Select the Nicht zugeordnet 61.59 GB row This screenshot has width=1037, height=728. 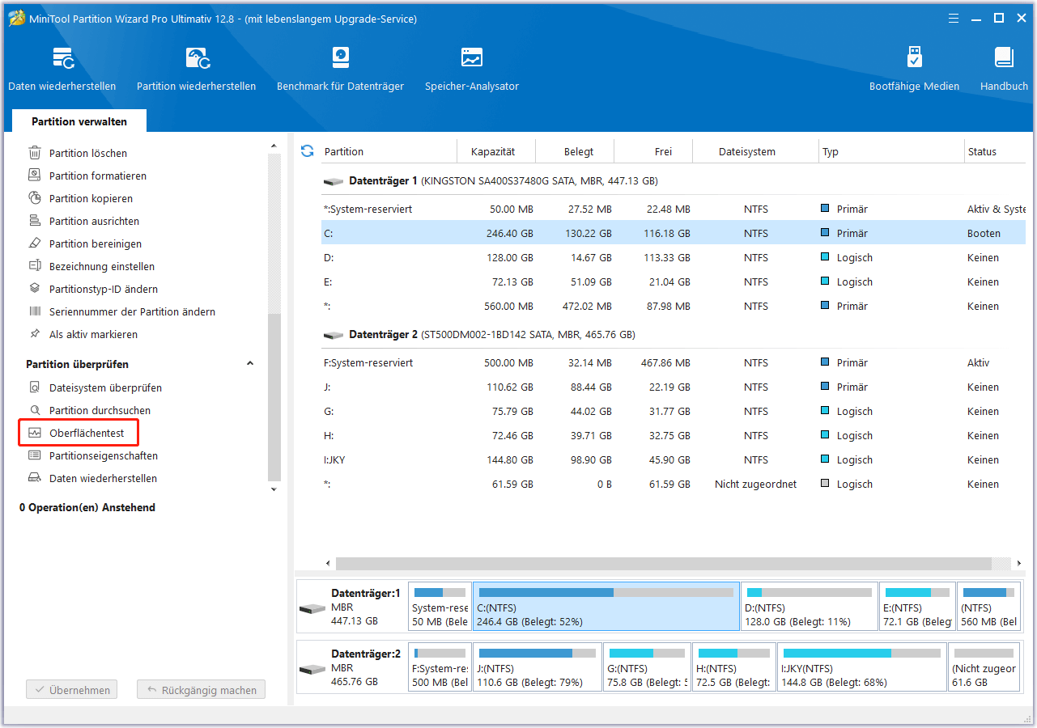[673, 484]
